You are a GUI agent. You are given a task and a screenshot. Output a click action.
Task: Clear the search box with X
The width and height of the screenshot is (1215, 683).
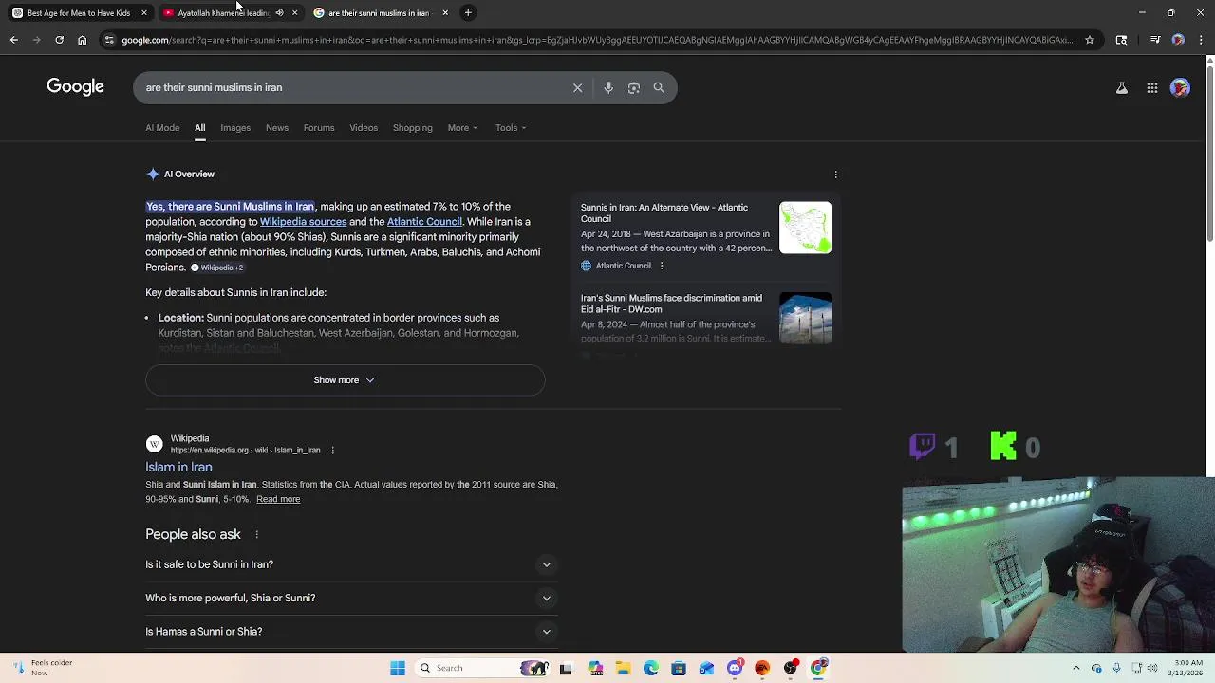(577, 87)
